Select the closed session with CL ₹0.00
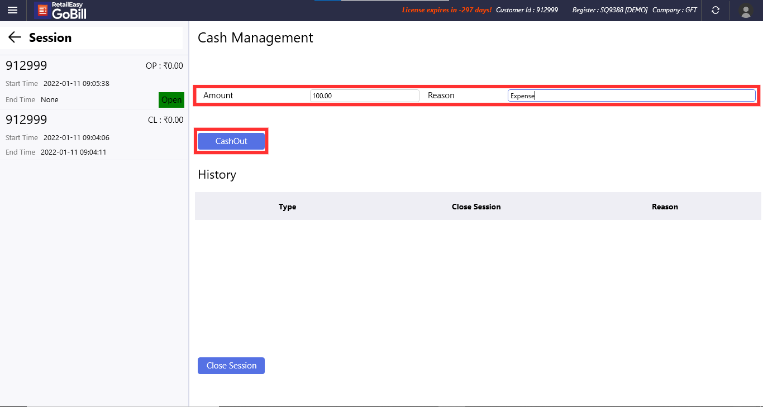763x407 pixels. [94, 135]
